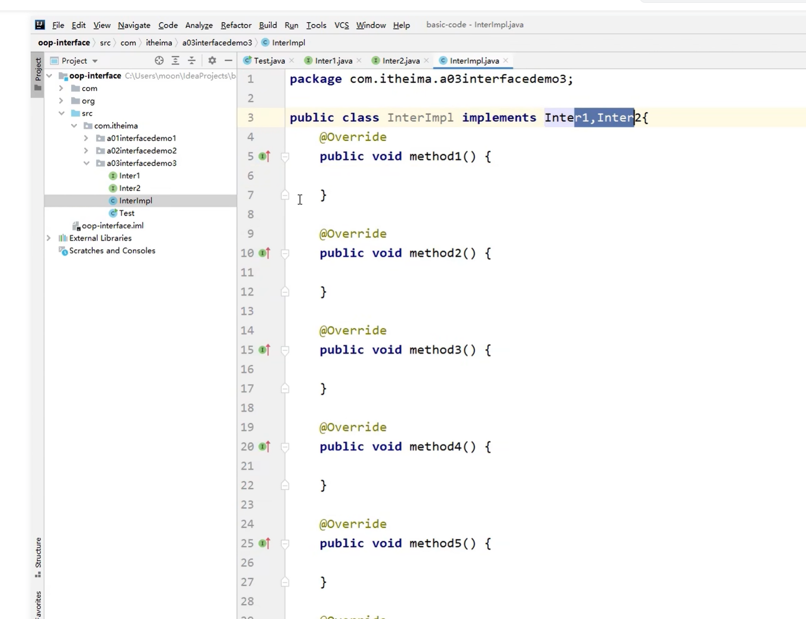Click the Hide panel minus icon on Project toolbar

tap(228, 60)
